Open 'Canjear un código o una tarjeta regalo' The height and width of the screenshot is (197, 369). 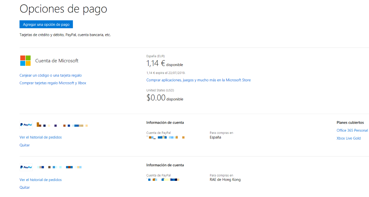(x=50, y=75)
